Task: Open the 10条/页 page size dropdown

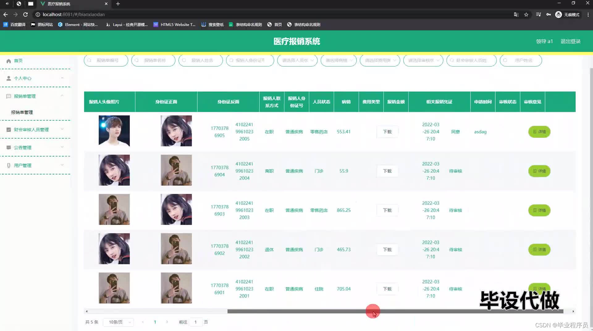Action: tap(118, 322)
